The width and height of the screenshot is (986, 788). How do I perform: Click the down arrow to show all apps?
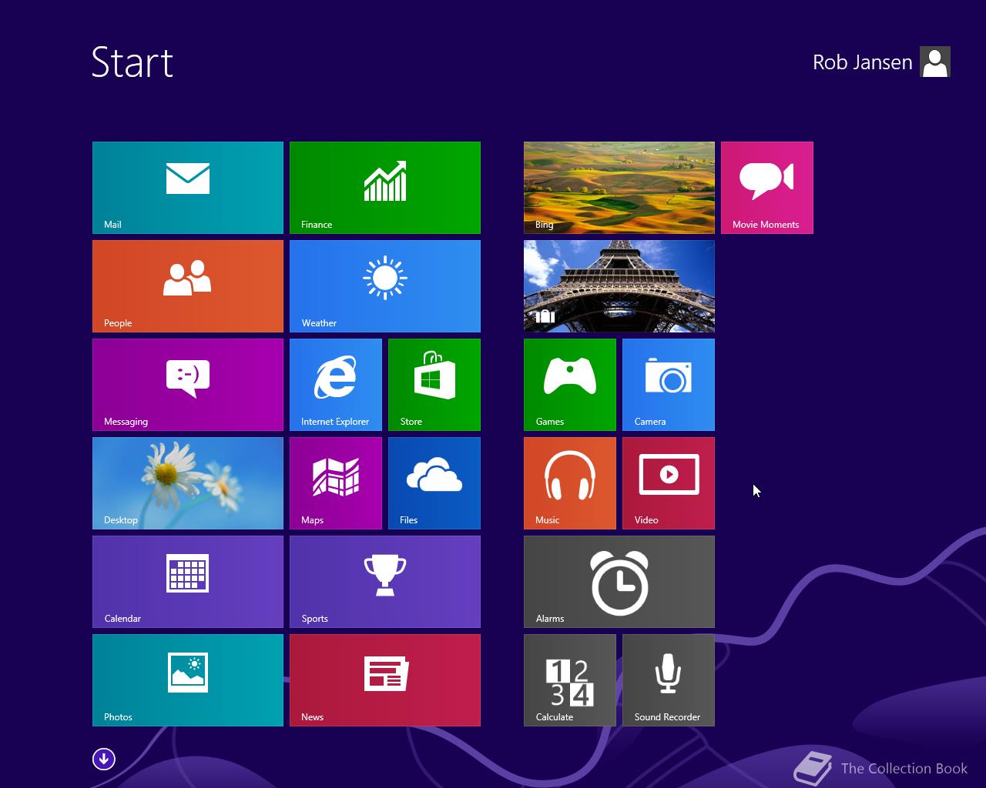click(x=104, y=760)
